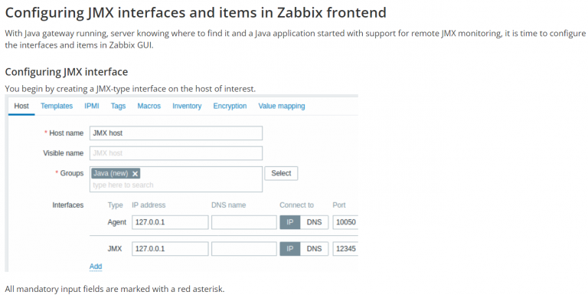
Task: Set the Agent interface to connect by DNS
Action: (314, 222)
